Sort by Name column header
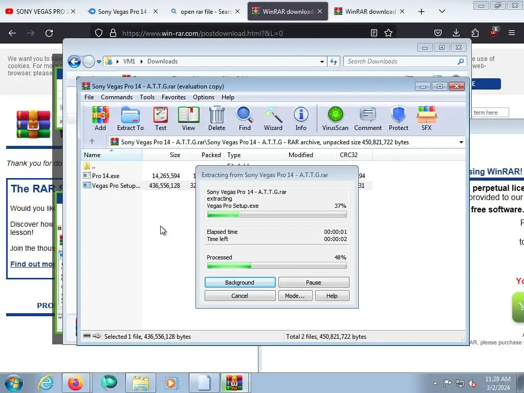This screenshot has width=524, height=393. 112,155
